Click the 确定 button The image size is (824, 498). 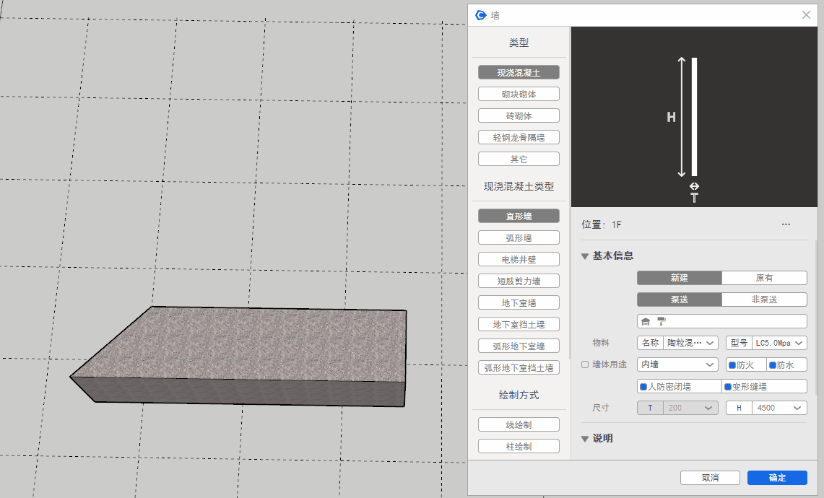[777, 478]
